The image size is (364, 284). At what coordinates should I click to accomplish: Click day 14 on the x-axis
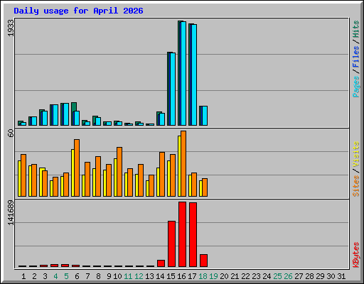(160, 276)
